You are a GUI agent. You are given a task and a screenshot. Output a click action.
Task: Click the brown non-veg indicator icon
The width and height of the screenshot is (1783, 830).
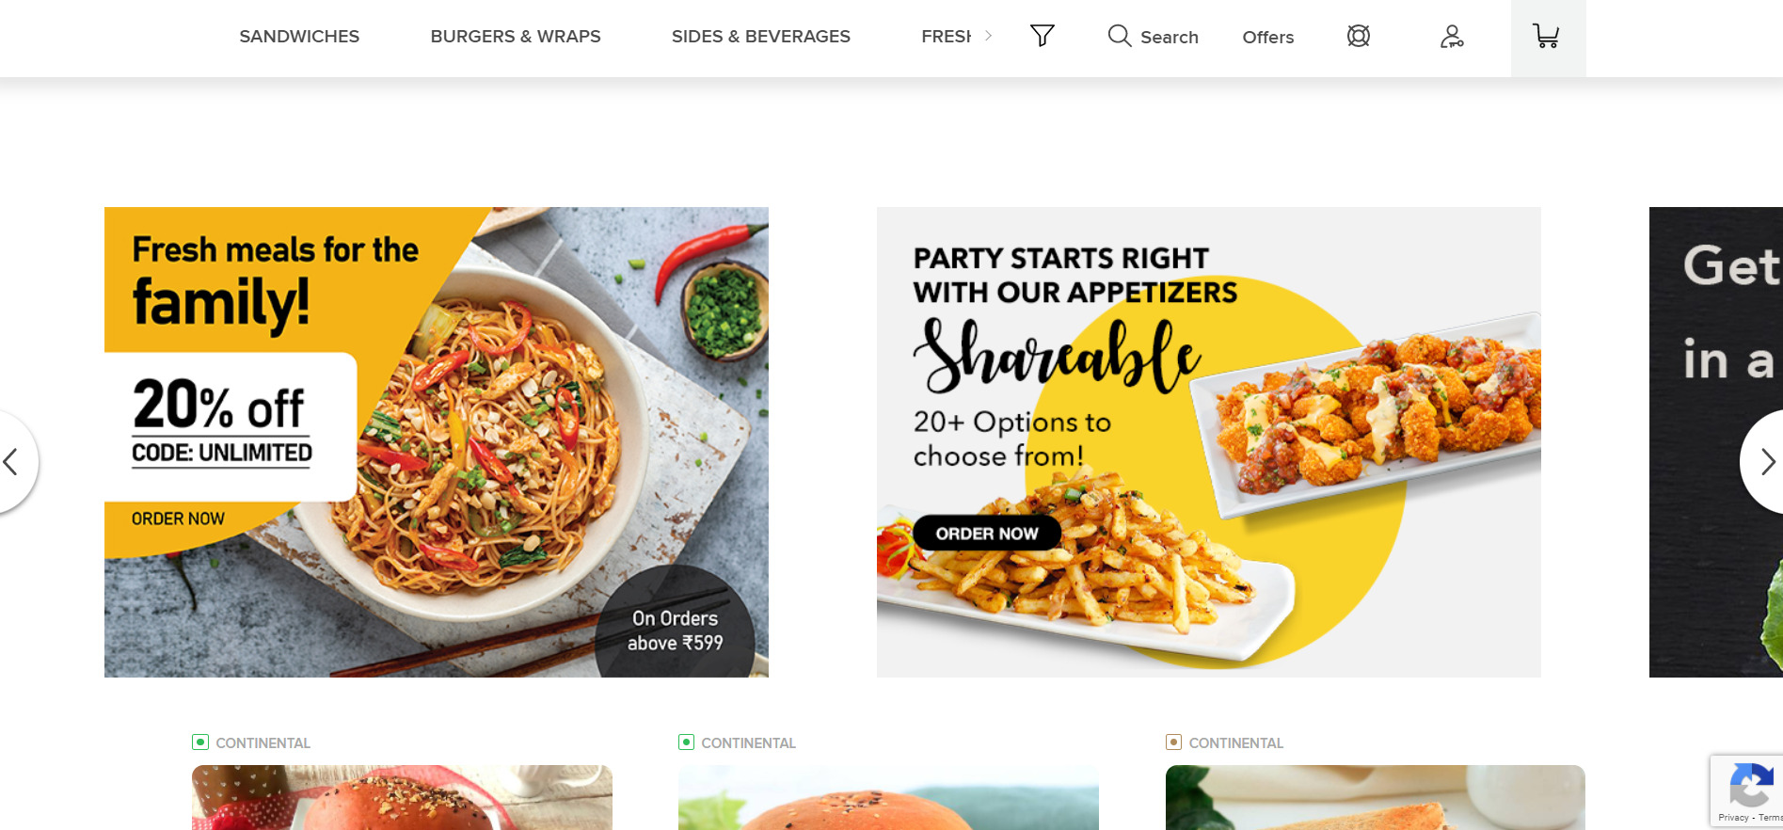pyautogui.click(x=1173, y=742)
